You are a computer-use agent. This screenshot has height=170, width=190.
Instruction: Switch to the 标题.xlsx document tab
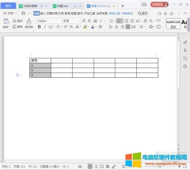coord(62,6)
